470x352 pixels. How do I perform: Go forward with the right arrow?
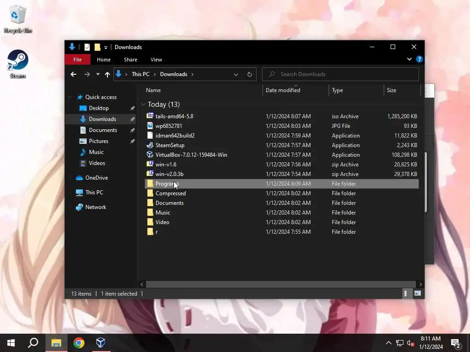(x=87, y=74)
